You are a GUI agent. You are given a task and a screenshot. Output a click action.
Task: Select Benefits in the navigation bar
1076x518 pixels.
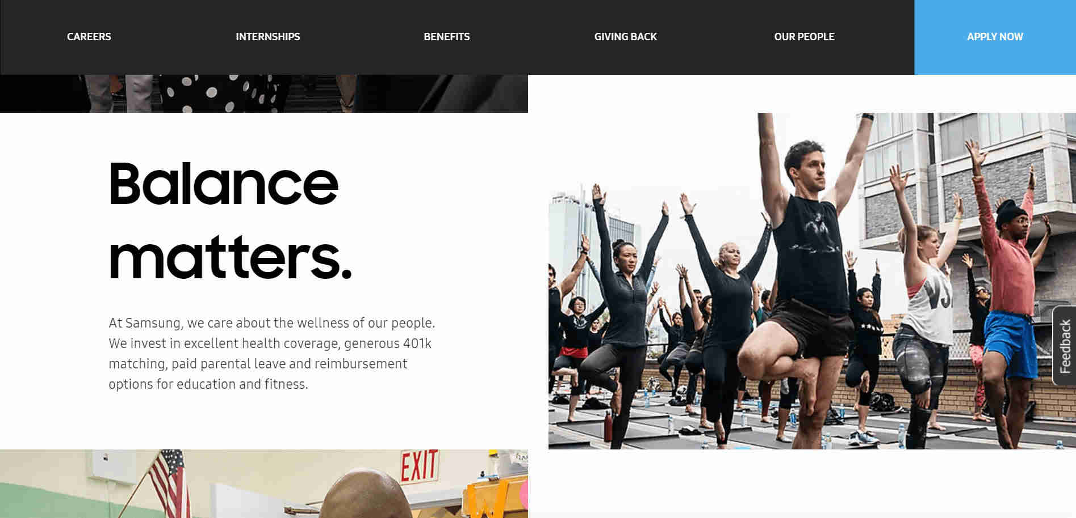click(x=446, y=37)
